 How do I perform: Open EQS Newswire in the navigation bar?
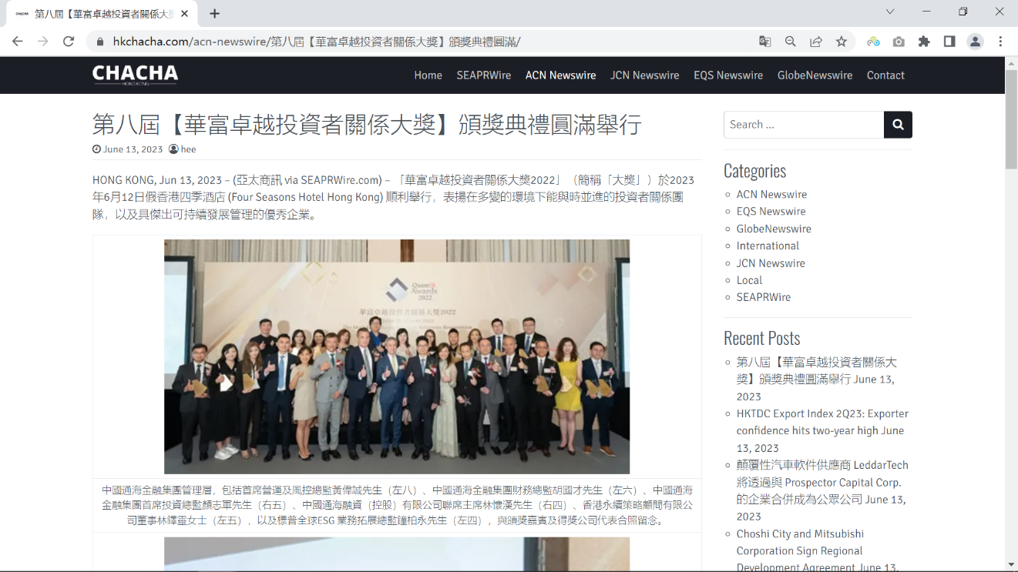tap(728, 75)
